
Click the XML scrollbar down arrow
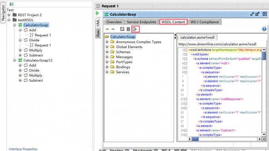pyautogui.click(x=264, y=134)
